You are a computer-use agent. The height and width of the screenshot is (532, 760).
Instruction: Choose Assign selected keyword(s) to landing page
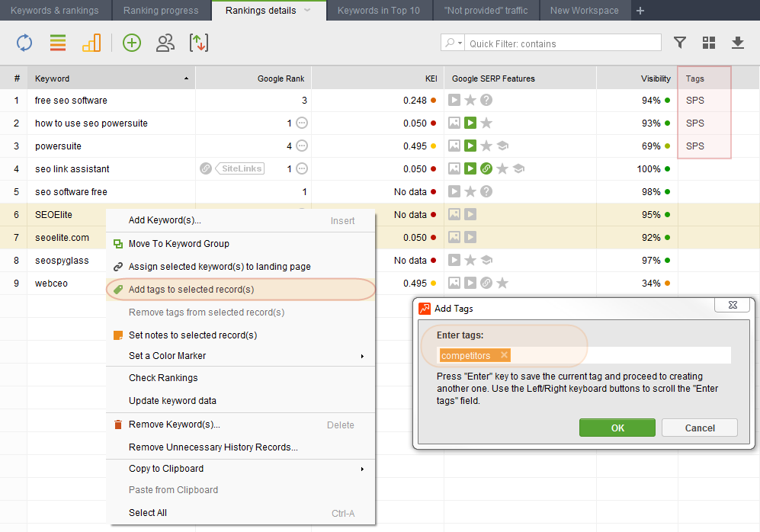[x=240, y=267]
